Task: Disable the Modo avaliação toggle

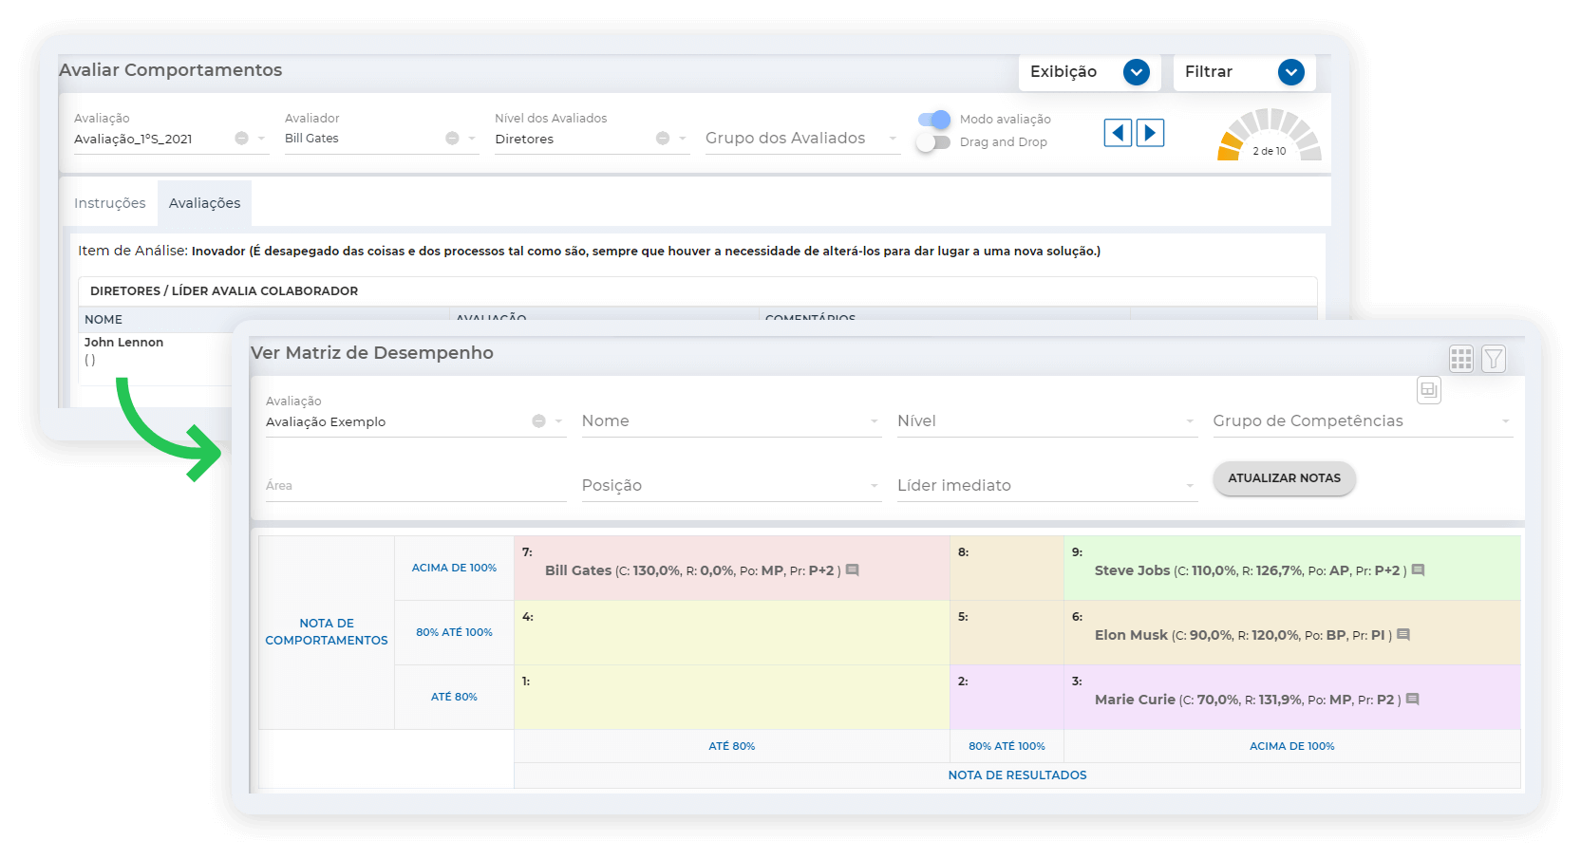Action: point(934,120)
